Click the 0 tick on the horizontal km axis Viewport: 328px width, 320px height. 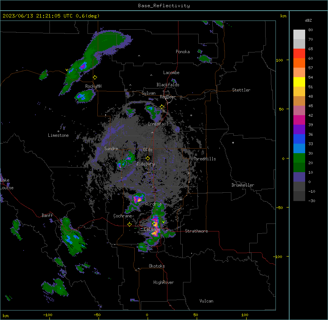click(x=147, y=315)
